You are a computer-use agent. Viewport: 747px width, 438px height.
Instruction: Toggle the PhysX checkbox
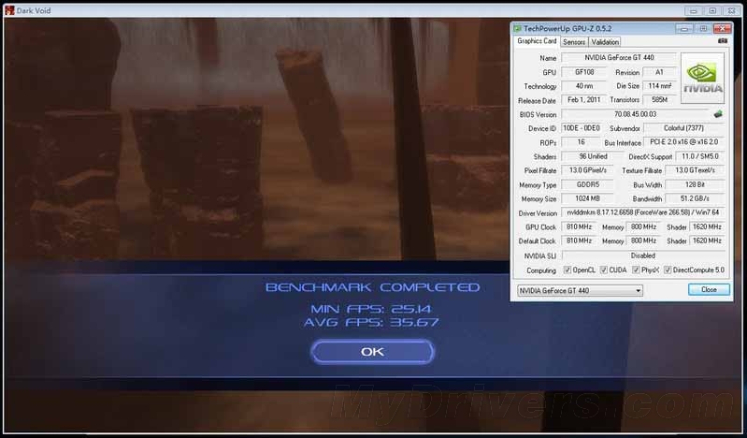636,270
